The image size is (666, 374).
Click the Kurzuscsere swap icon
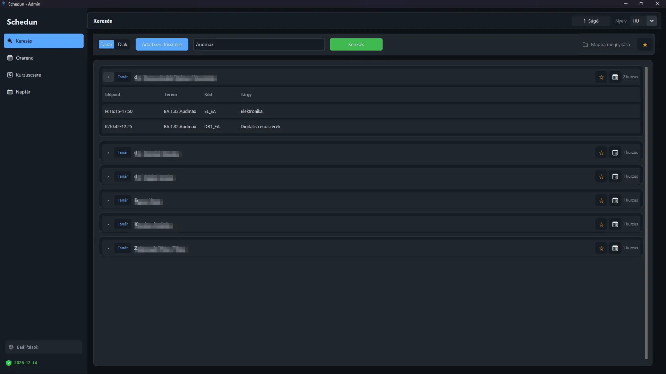10,75
